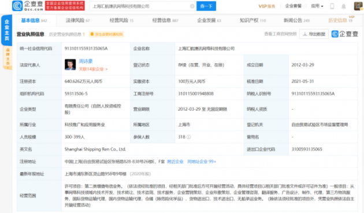Select English name Shanghai Shipping Ren Co., Ltd.
Viewport: 364px width, 213px height.
click(x=95, y=149)
